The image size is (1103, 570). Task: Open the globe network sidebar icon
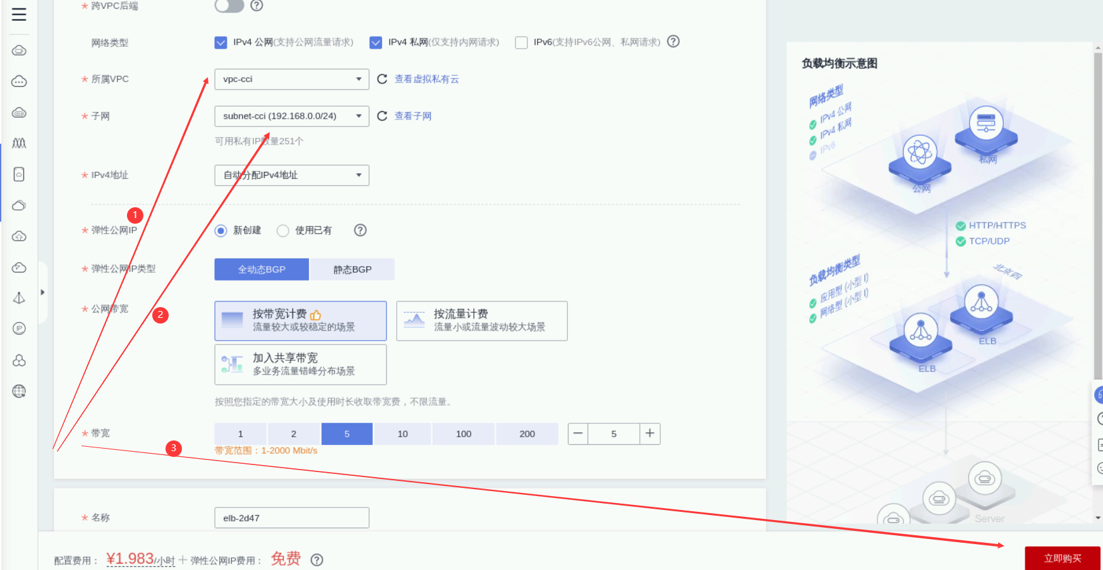[x=19, y=391]
